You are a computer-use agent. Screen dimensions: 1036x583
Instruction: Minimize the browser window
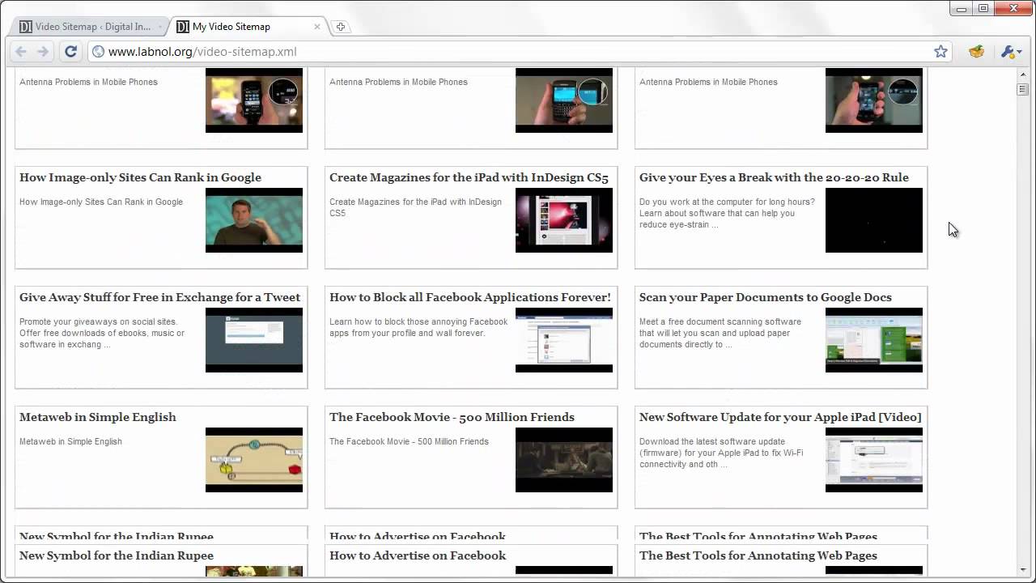click(962, 8)
